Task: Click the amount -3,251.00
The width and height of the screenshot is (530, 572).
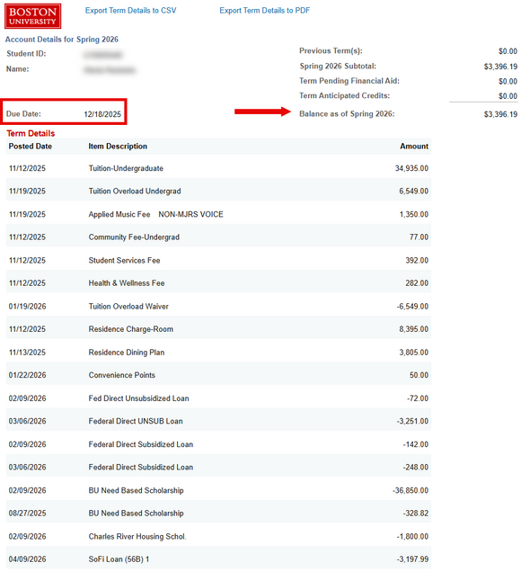Action: click(412, 421)
